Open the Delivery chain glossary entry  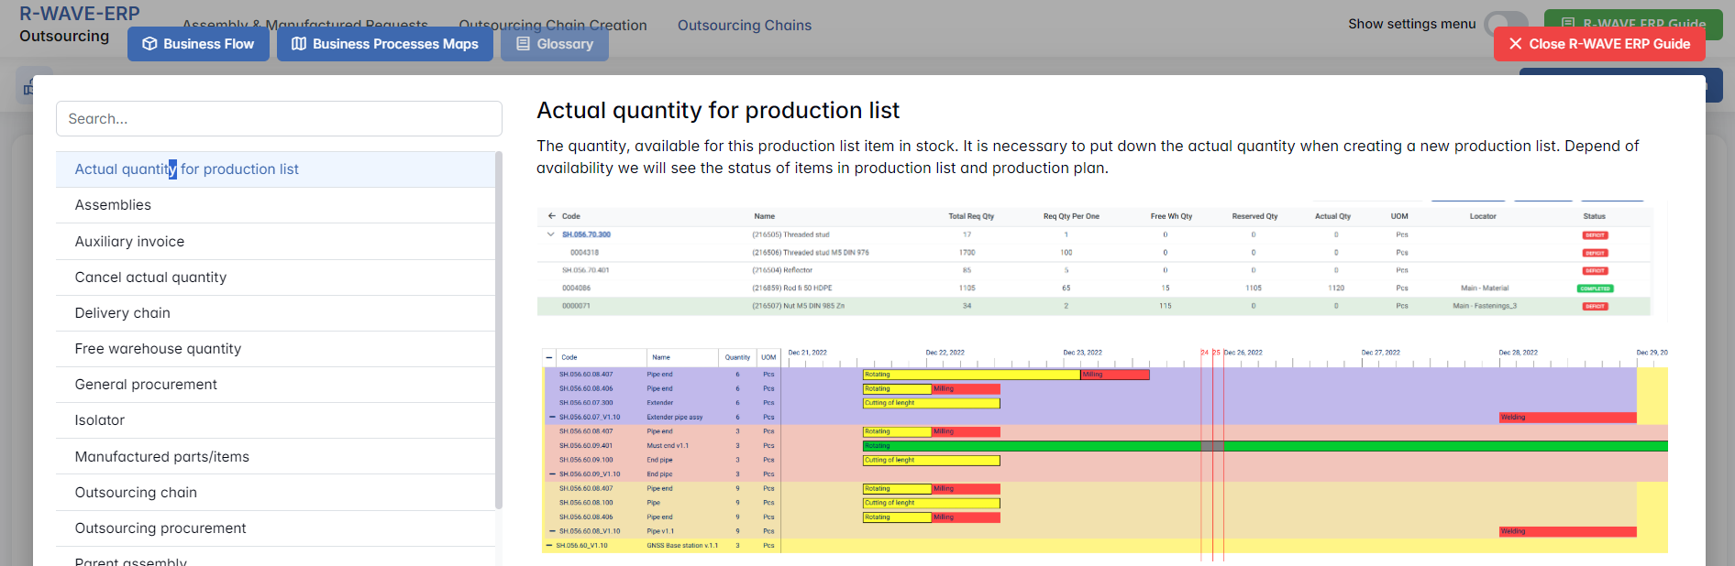point(123,313)
